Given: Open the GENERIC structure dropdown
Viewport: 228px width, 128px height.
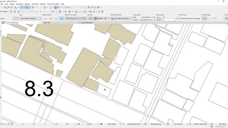Looking at the screenshot, I should [102, 18].
